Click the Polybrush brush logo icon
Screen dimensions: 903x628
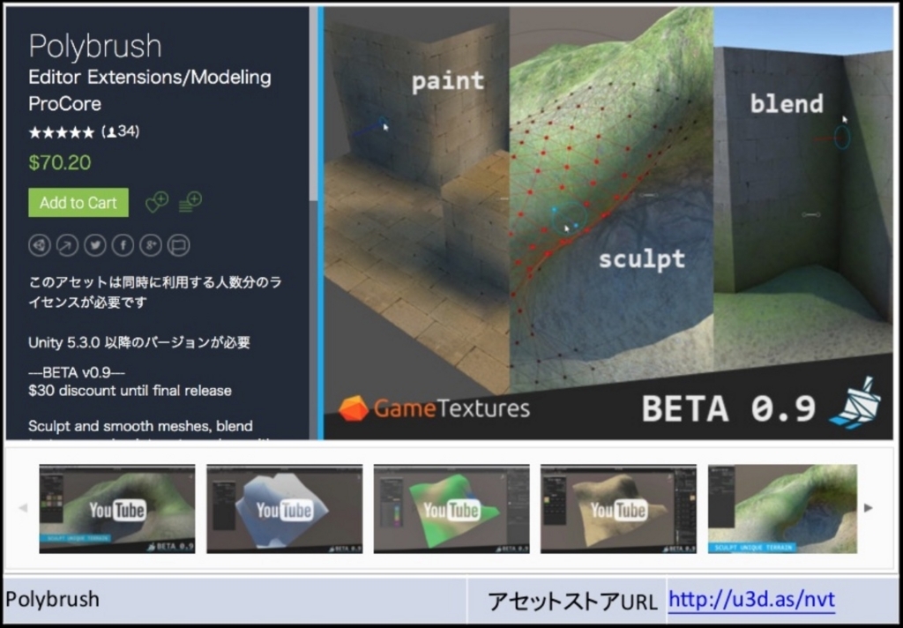tap(855, 403)
